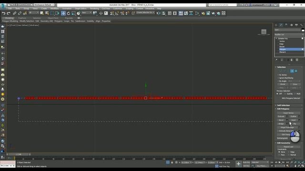Switch to Utilities command panel
The image size is (305, 171).
tap(302, 25)
